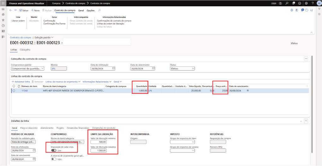The height and width of the screenshot is (166, 322).
Task: Click the search magnifier beside Opções
Action: click(99, 10)
